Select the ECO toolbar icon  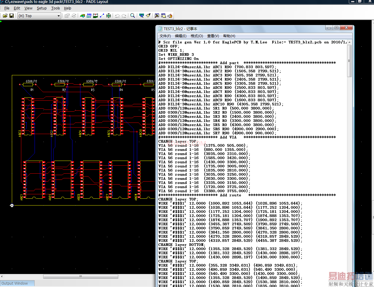pyautogui.click(x=102, y=16)
